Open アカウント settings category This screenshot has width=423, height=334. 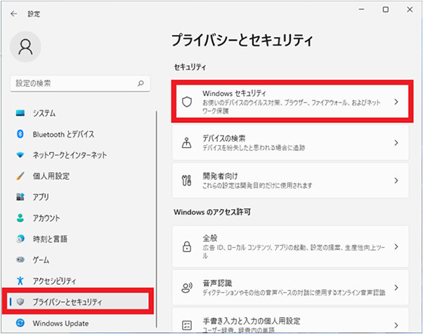[46, 218]
